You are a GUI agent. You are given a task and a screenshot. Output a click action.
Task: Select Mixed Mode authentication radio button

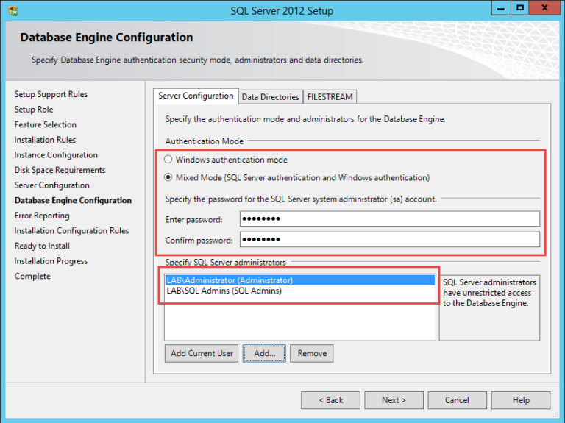pos(168,177)
